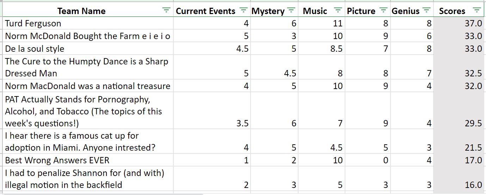Image resolution: width=486 pixels, height=195 pixels.
Task: Select the De la soul style cell
Action: 88,49
